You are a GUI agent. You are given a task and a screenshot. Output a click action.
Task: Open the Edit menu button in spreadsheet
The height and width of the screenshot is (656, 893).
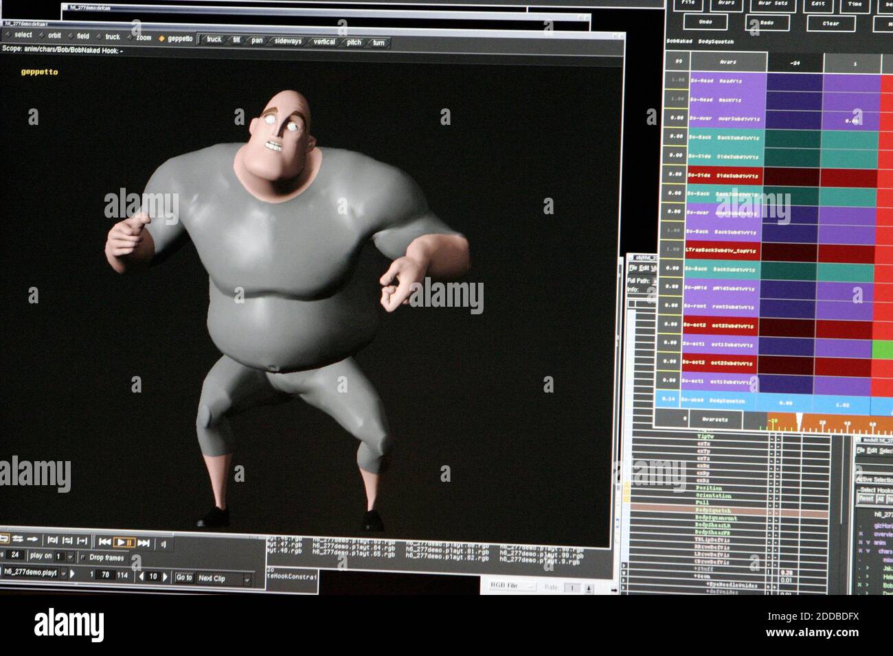coord(818,5)
